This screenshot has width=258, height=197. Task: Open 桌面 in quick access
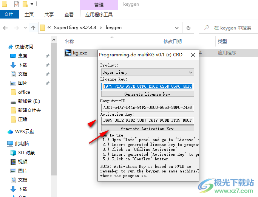23,56
